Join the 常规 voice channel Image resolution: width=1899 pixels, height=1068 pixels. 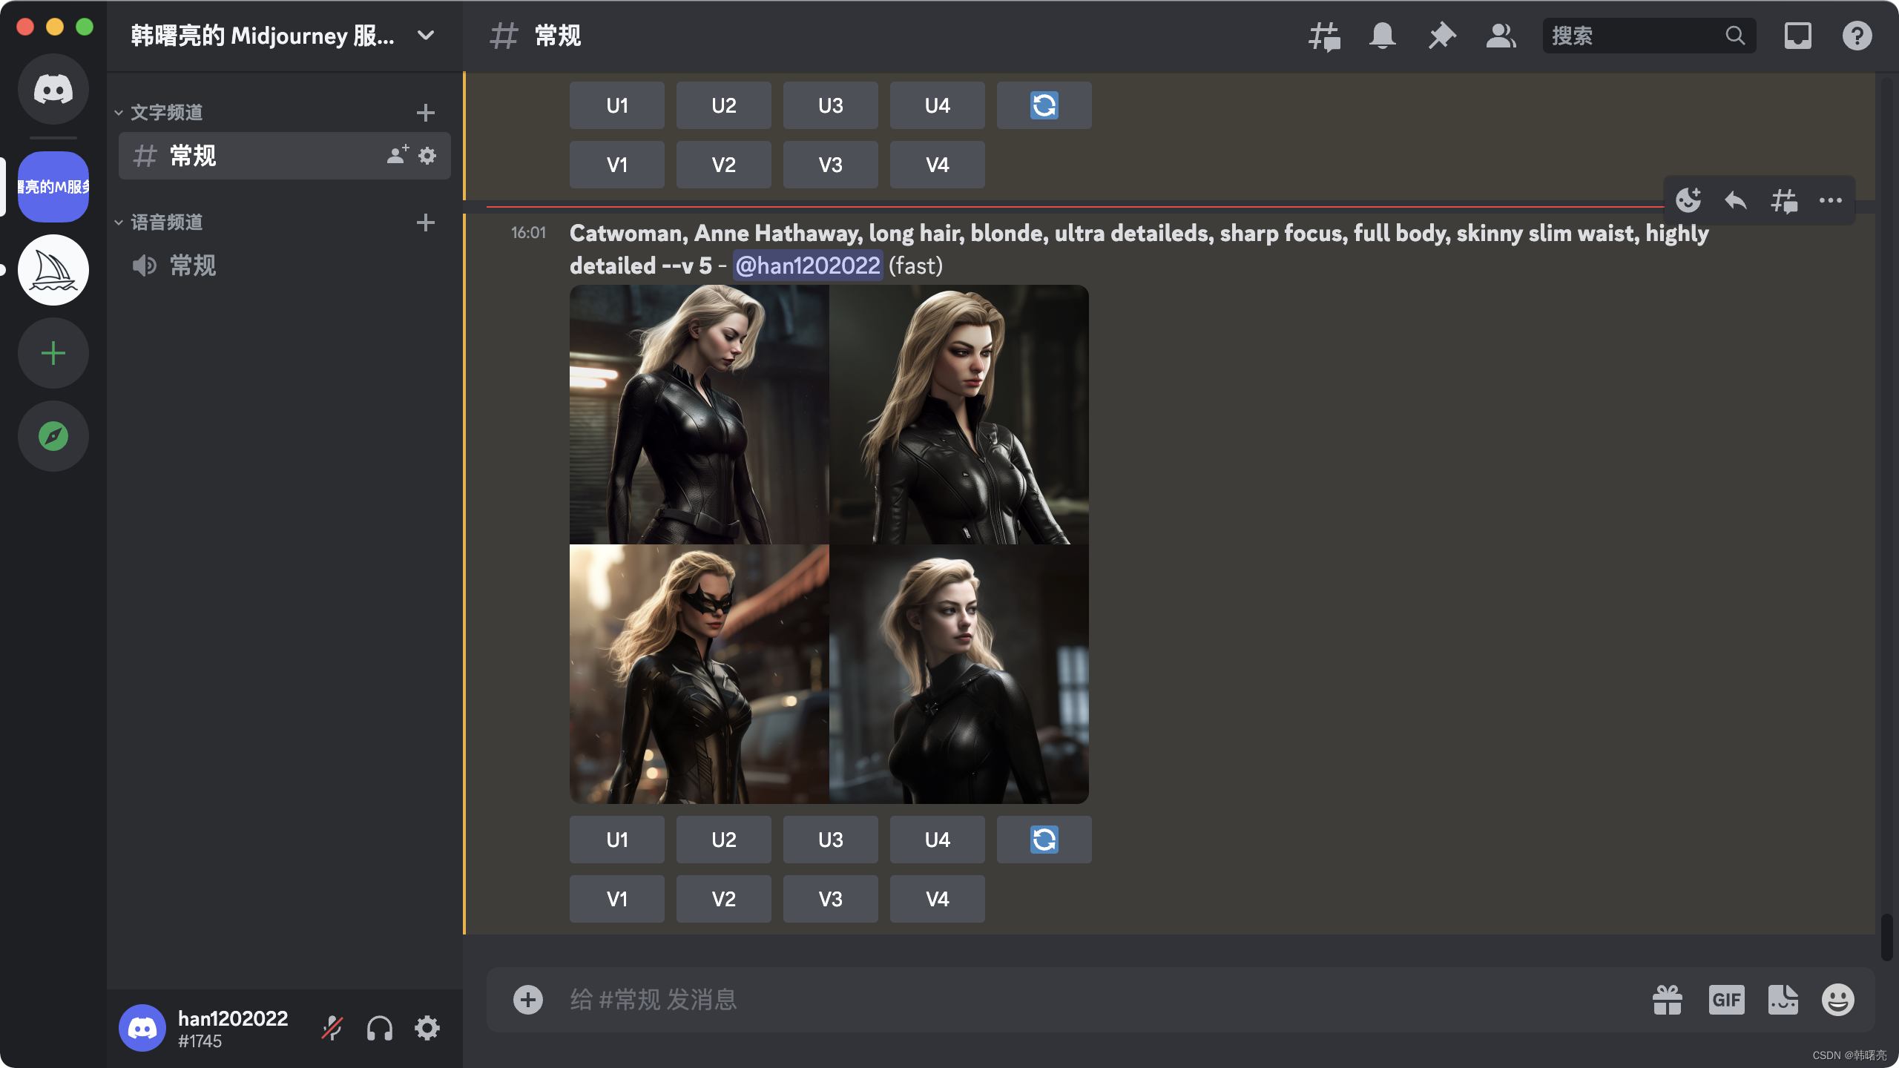[193, 266]
